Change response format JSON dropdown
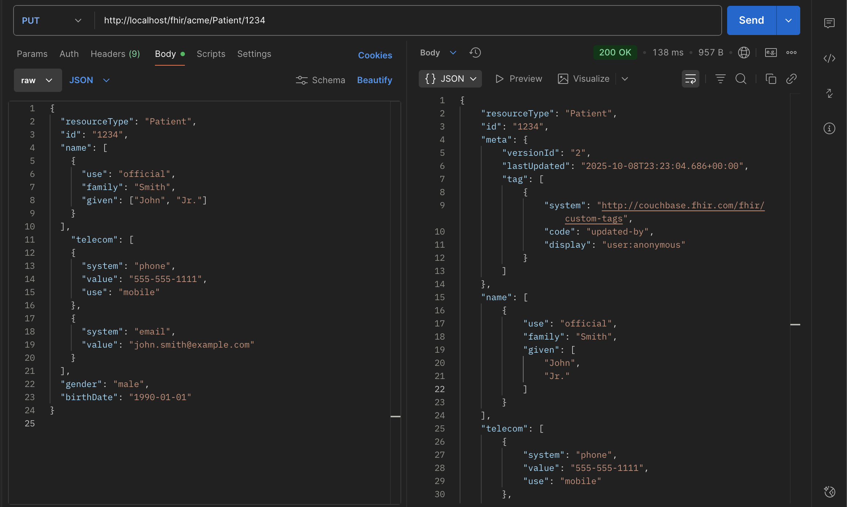 point(450,79)
